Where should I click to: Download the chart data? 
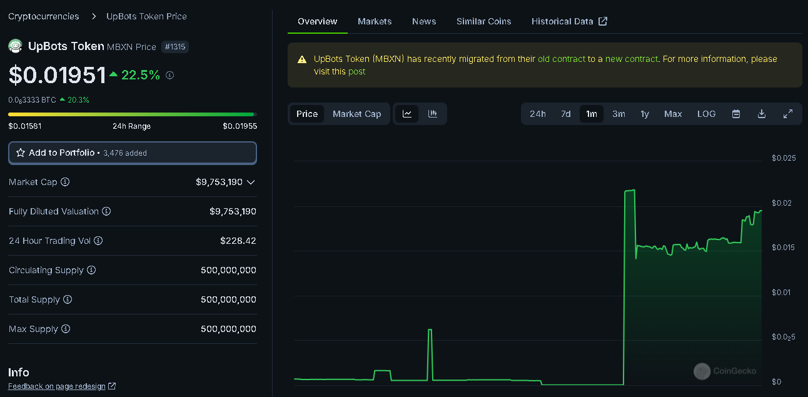click(x=762, y=114)
